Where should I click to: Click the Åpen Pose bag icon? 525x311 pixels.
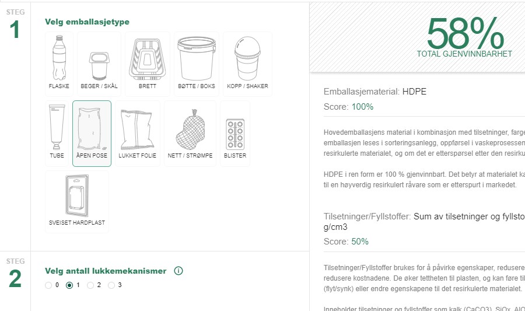[92, 133]
